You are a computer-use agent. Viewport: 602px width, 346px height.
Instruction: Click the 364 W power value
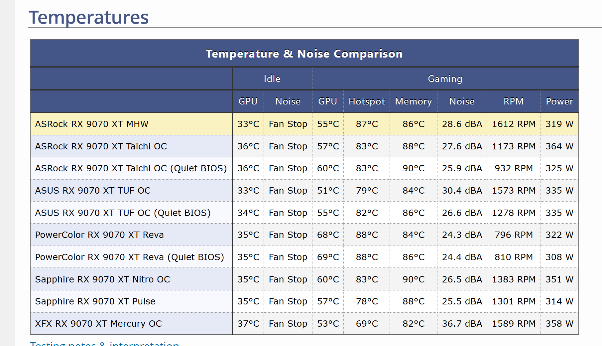coord(559,146)
